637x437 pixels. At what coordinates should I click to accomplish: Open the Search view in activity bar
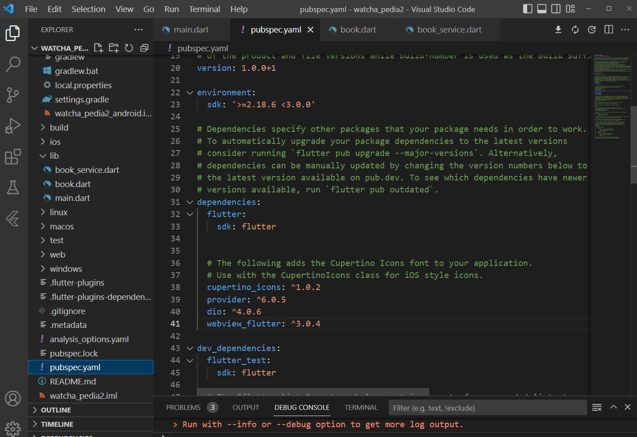tap(12, 64)
